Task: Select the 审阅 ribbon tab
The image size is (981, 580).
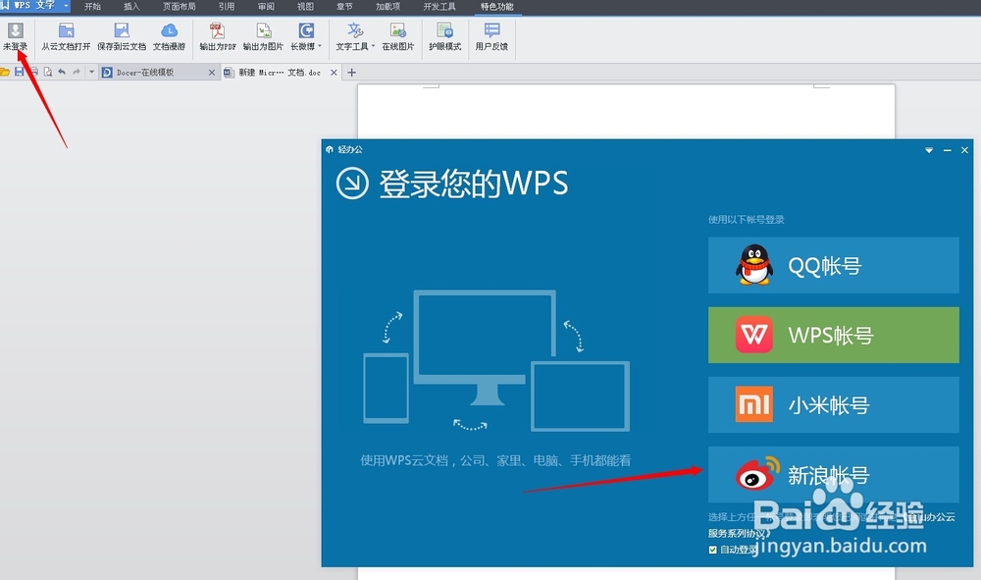Action: pos(266,6)
